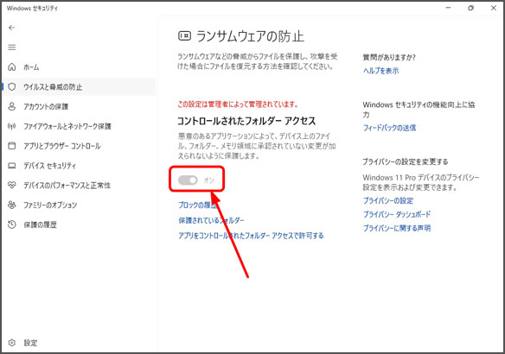The image size is (505, 354).
Task: Maximize the Windows Security window
Action: pyautogui.click(x=471, y=8)
